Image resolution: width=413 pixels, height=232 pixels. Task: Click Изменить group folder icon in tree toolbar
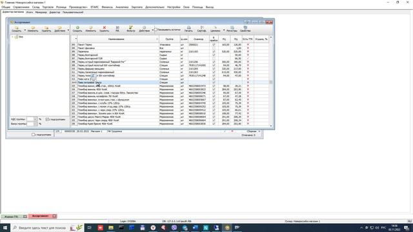[33, 28]
